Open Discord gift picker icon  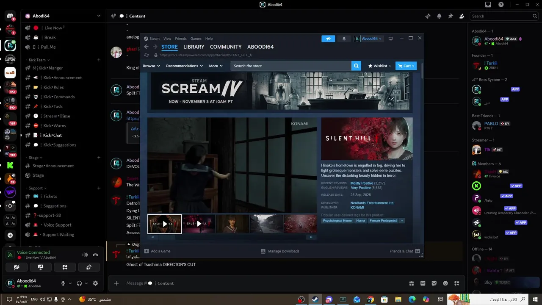tap(411, 283)
